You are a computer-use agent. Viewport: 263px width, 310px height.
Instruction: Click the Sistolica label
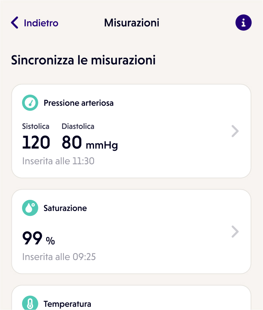pyautogui.click(x=36, y=126)
